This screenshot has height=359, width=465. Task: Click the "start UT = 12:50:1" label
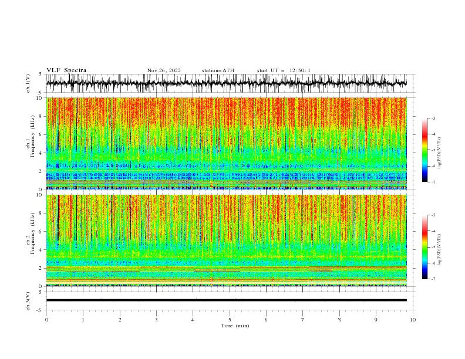pos(284,70)
